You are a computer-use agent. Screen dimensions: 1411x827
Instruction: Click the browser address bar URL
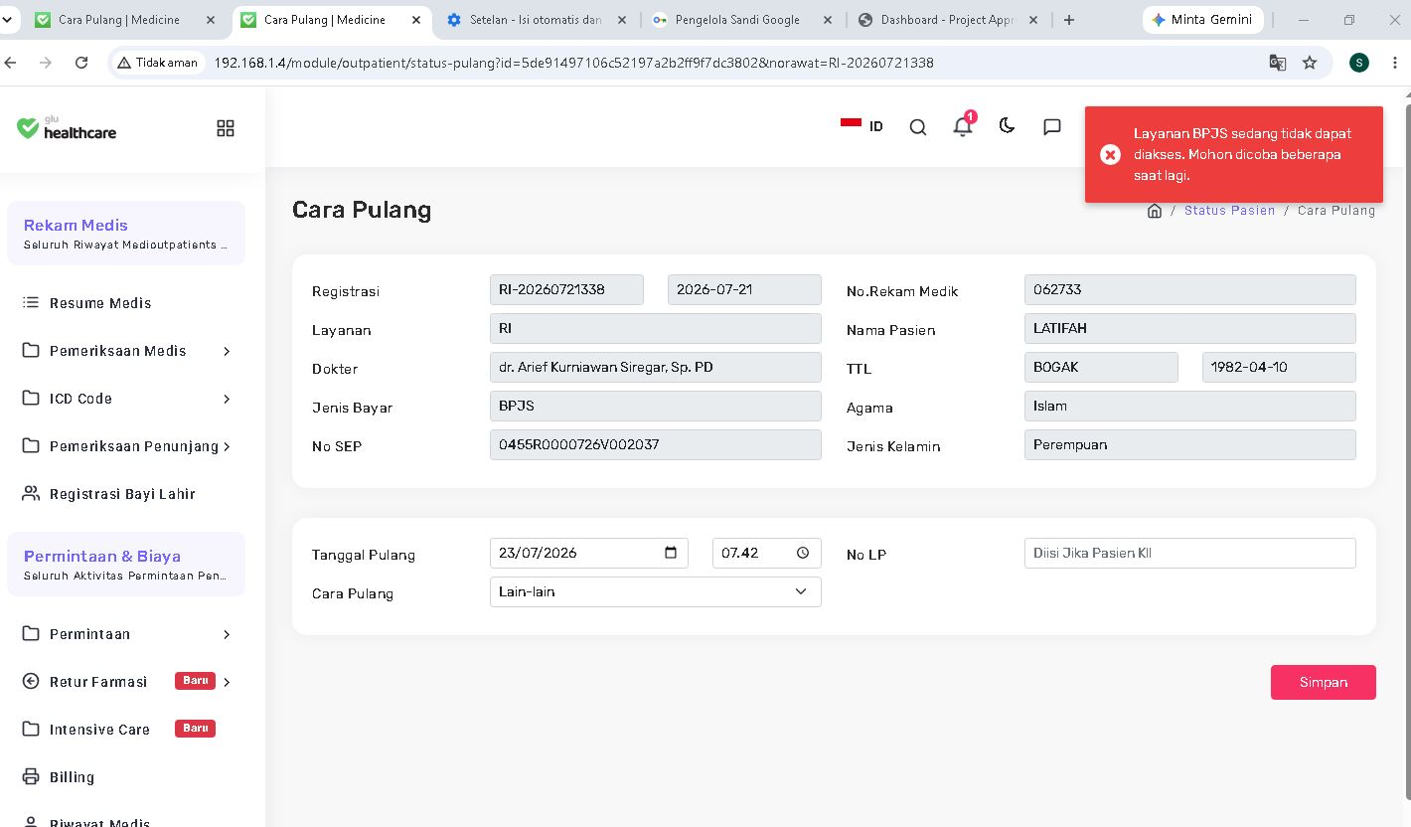click(x=574, y=63)
